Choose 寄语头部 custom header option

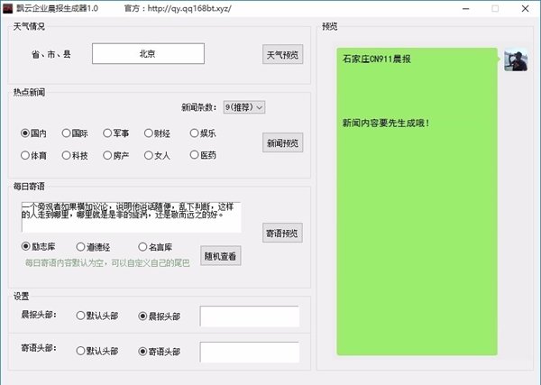tap(159, 352)
